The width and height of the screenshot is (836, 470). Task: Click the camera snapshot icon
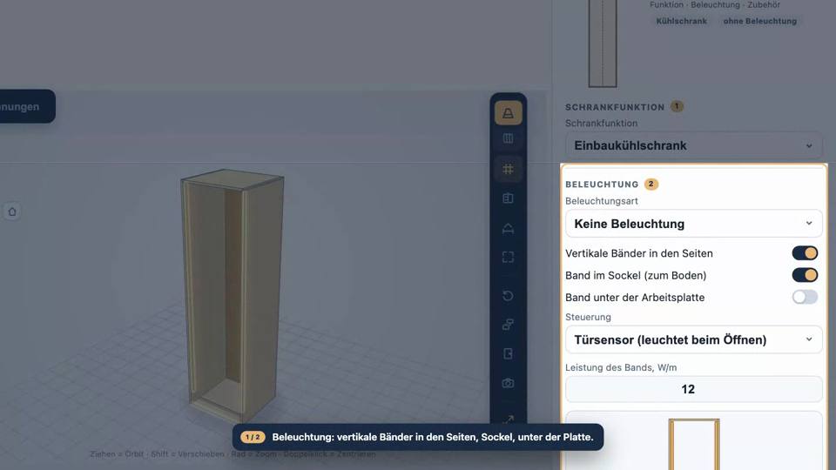pyautogui.click(x=508, y=383)
